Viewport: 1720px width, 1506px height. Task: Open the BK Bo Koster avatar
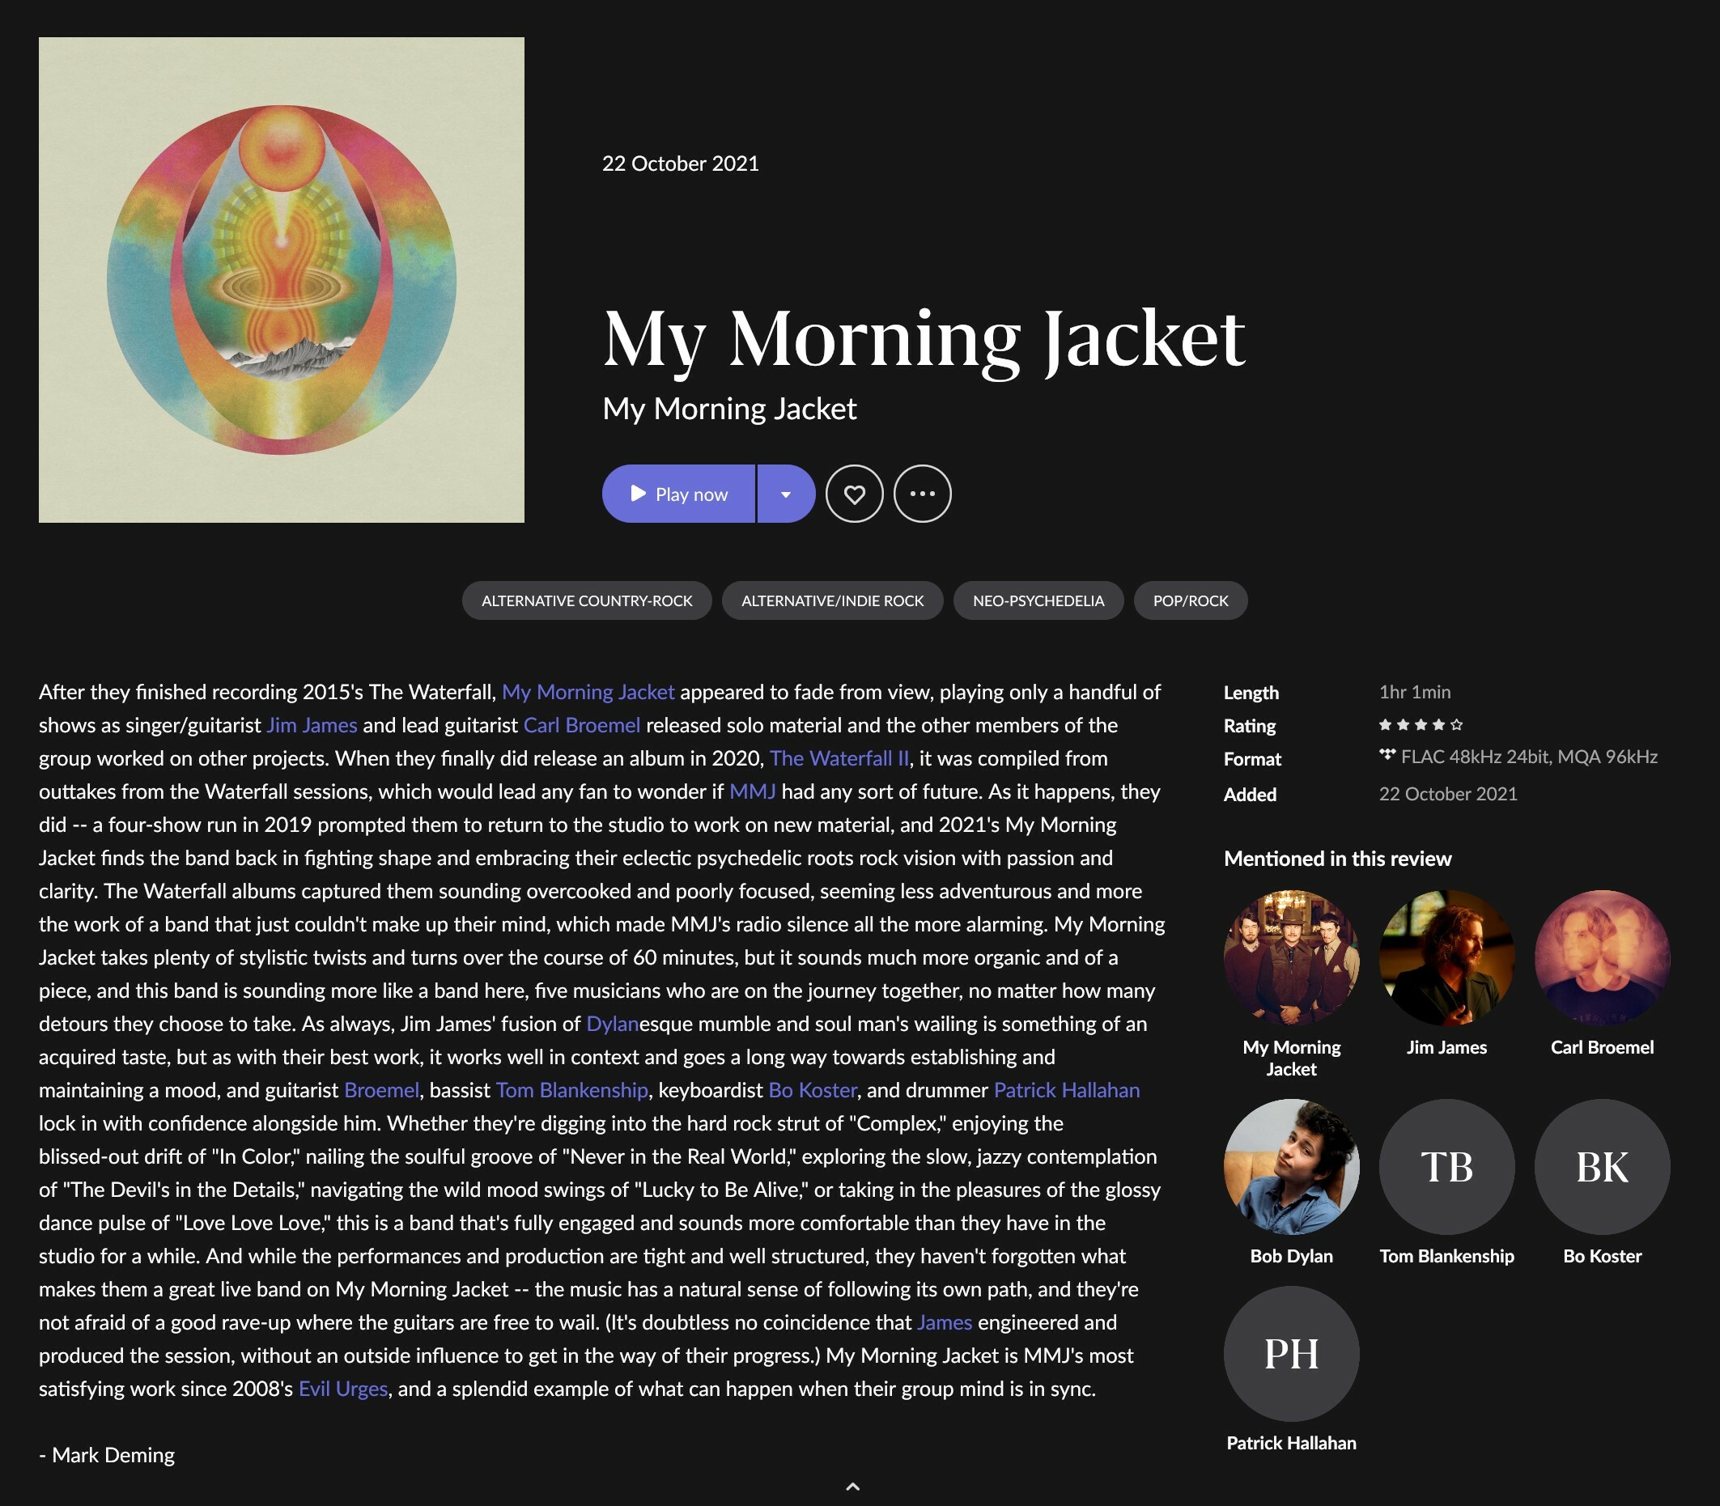tap(1603, 1166)
